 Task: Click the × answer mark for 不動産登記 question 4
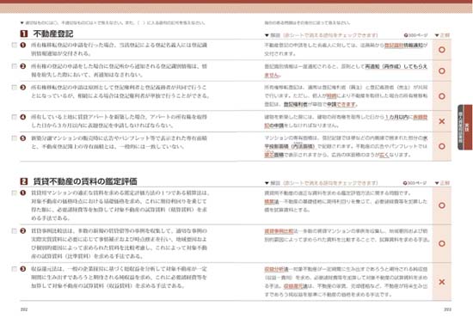point(442,121)
